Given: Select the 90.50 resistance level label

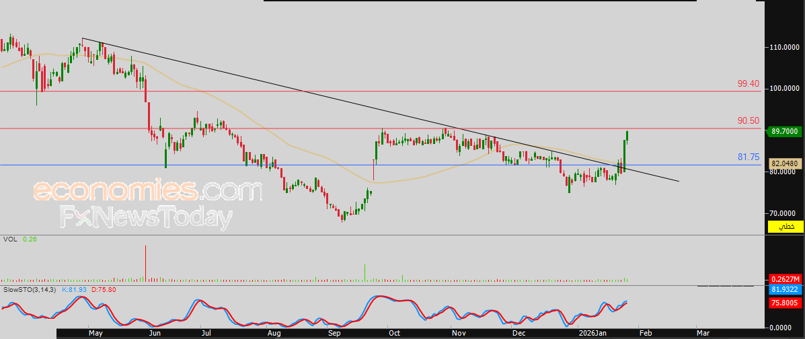Looking at the screenshot, I should [x=749, y=120].
